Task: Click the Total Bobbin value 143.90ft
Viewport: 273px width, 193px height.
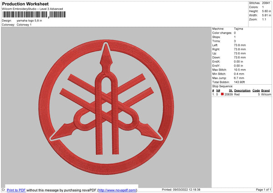Action: (239, 82)
